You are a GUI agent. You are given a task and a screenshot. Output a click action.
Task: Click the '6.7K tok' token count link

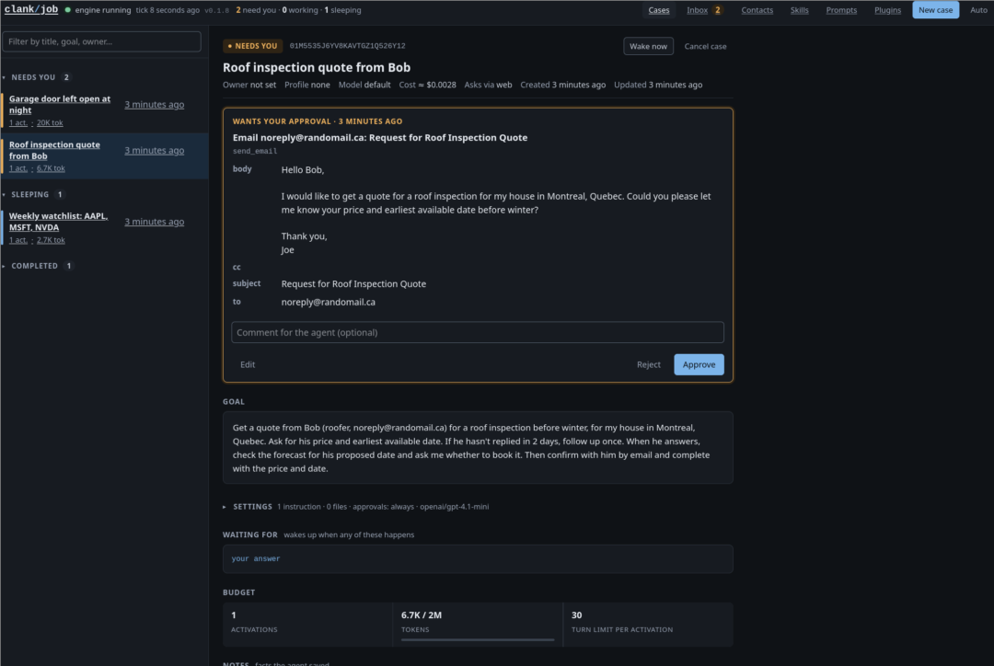(x=51, y=168)
